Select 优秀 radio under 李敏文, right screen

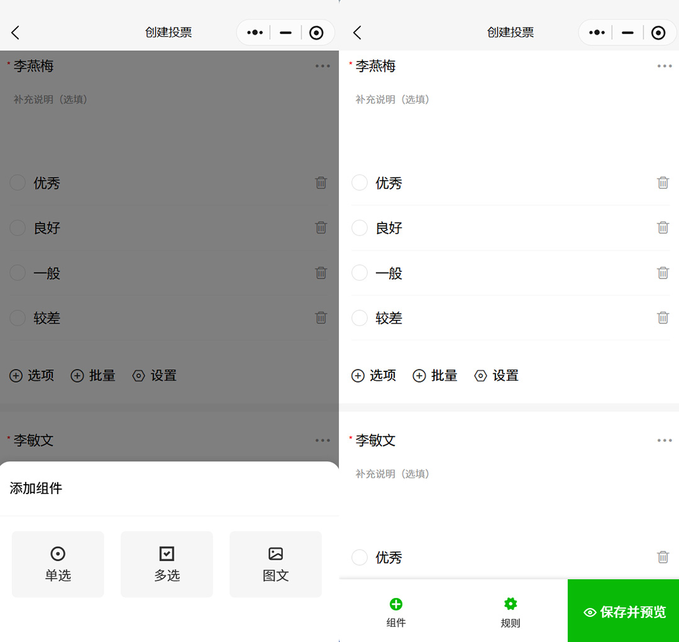point(360,557)
